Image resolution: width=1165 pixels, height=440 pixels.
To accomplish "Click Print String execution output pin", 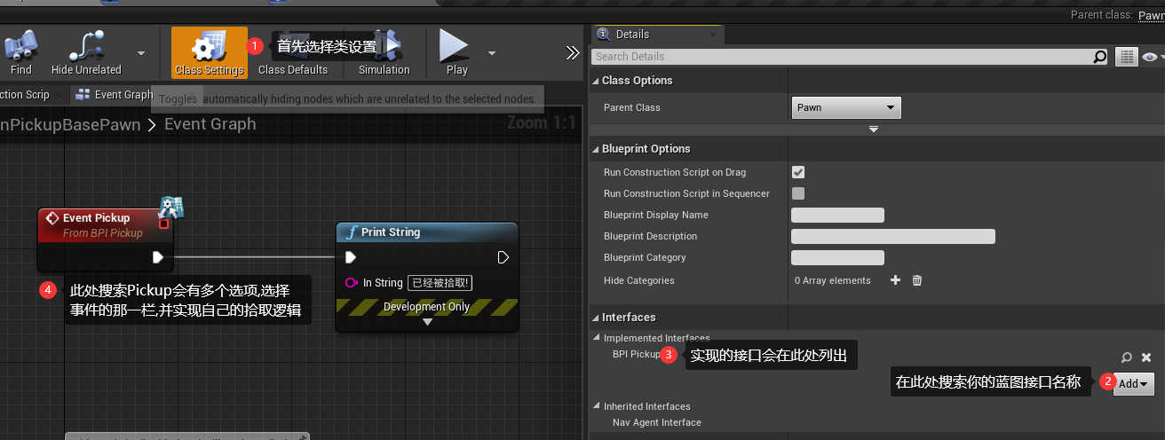I will point(503,257).
